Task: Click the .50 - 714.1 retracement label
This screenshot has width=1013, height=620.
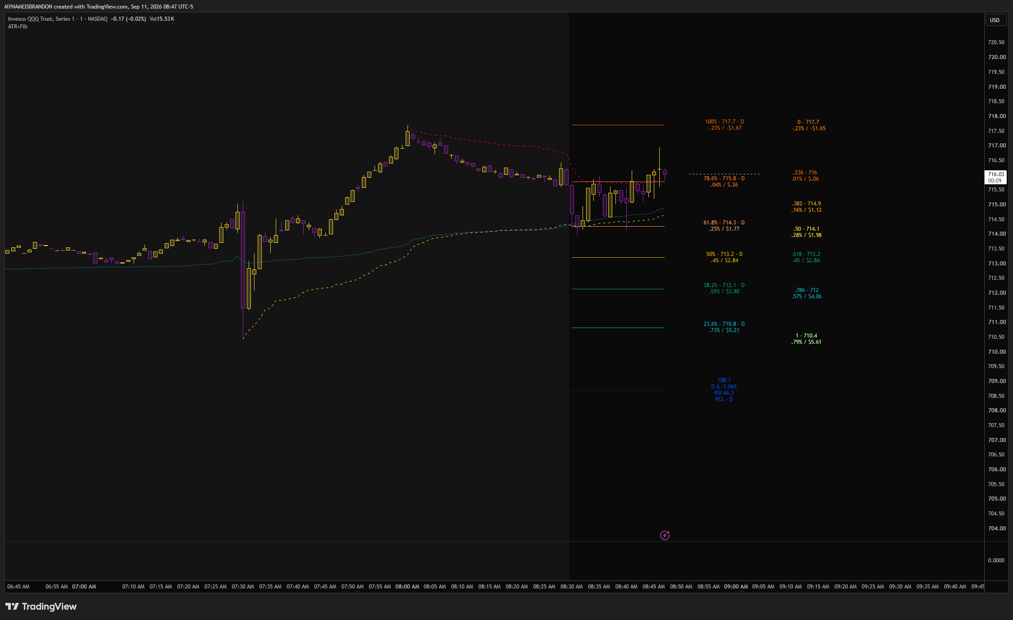Action: pyautogui.click(x=806, y=232)
